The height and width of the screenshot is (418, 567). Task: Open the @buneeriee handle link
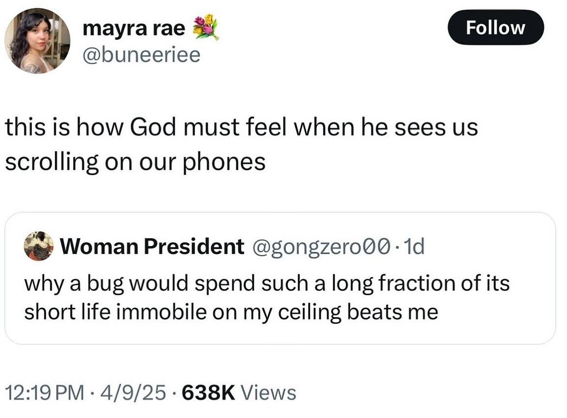(x=142, y=55)
